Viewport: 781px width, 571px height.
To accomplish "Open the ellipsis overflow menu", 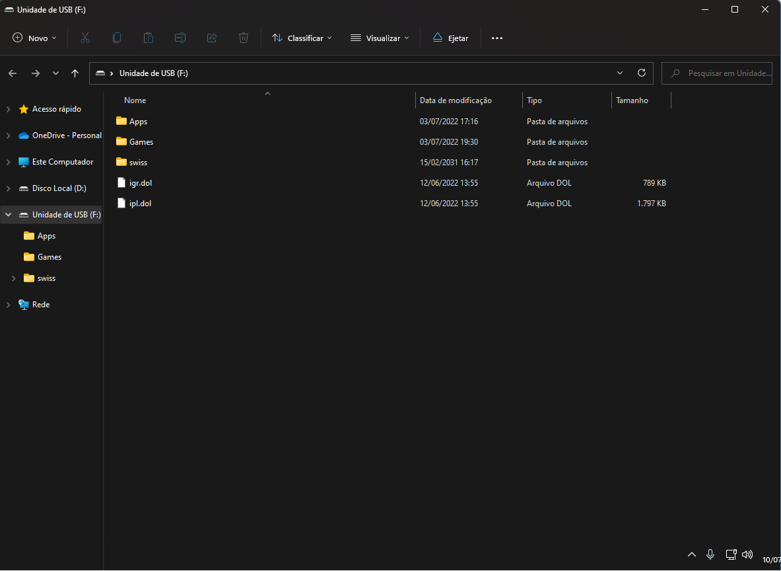I will click(x=496, y=38).
